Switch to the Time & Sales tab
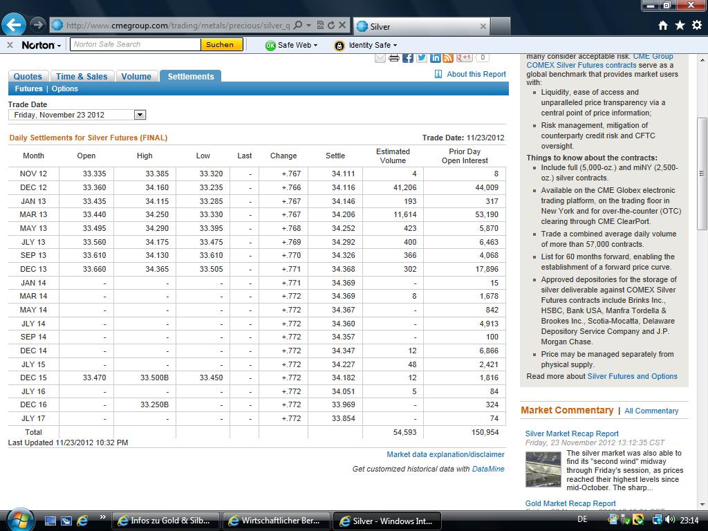Image resolution: width=708 pixels, height=531 pixels. (82, 77)
